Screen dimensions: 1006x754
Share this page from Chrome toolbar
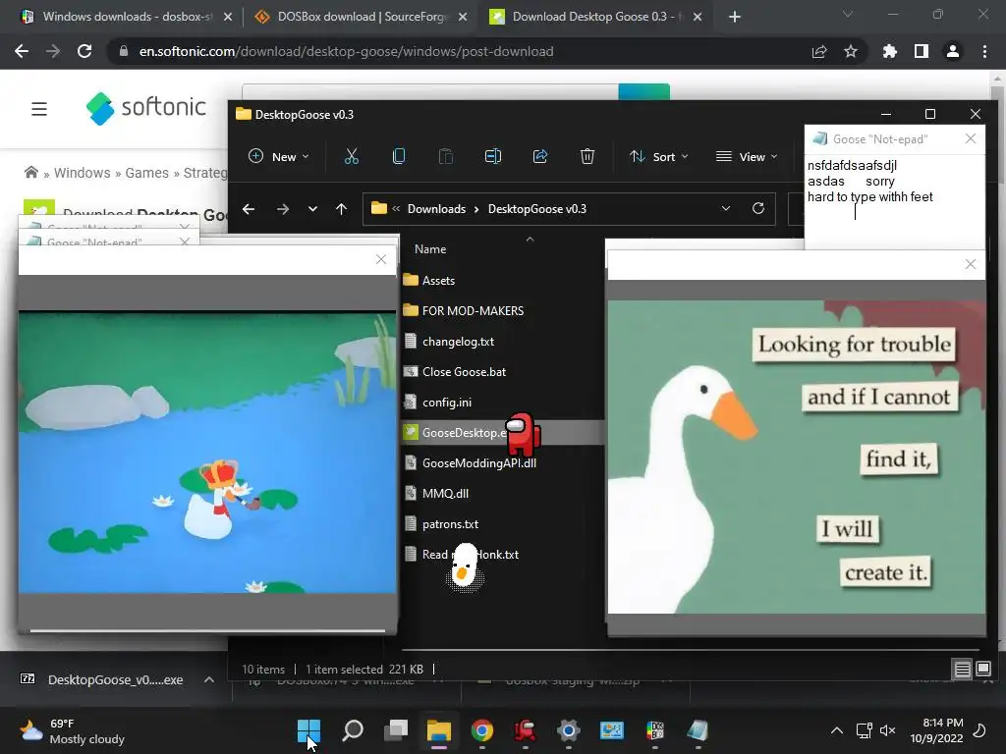coord(819,51)
